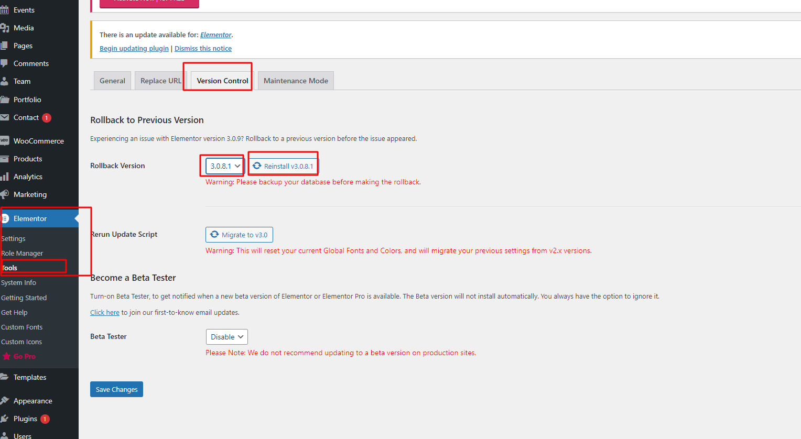Click the Users icon in sidebar

click(x=4, y=436)
